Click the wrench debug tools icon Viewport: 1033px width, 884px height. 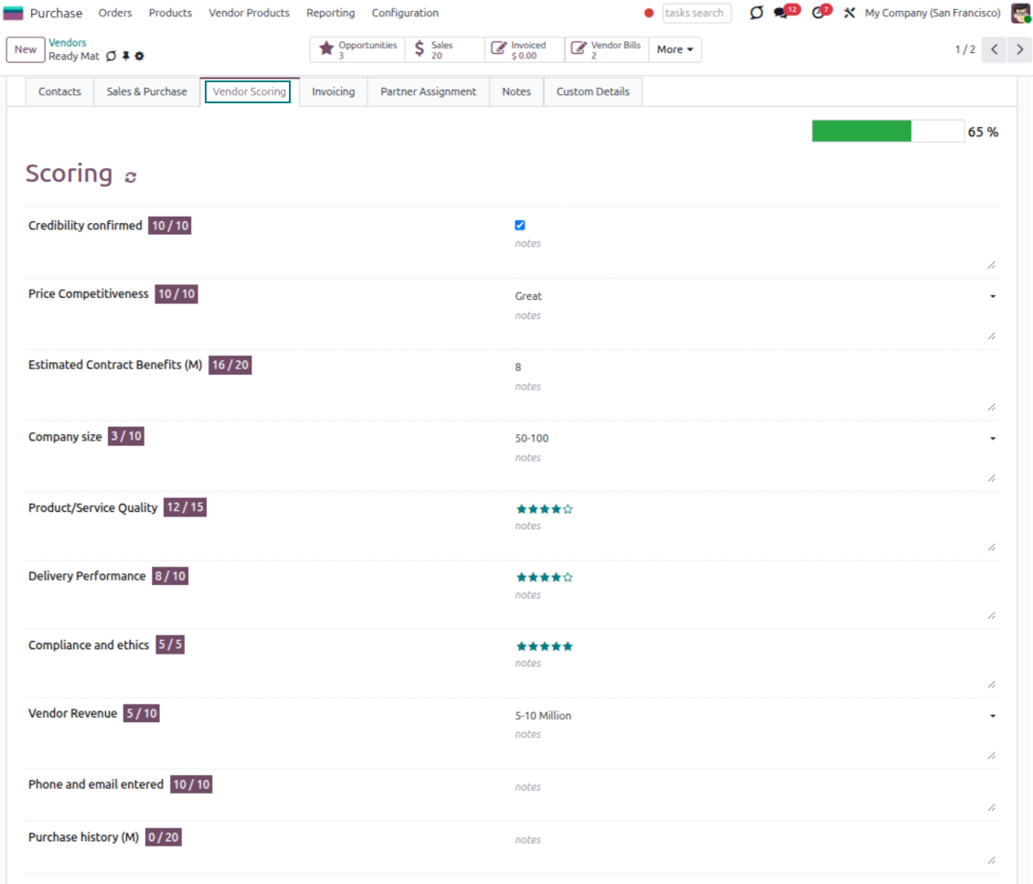tap(849, 13)
